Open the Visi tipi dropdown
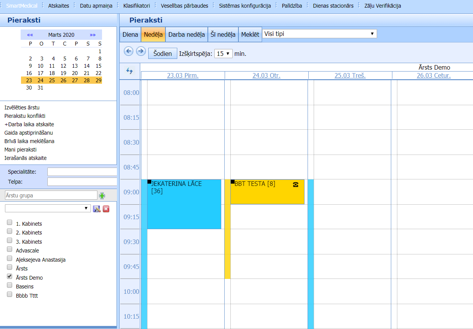The height and width of the screenshot is (329, 473). point(319,34)
